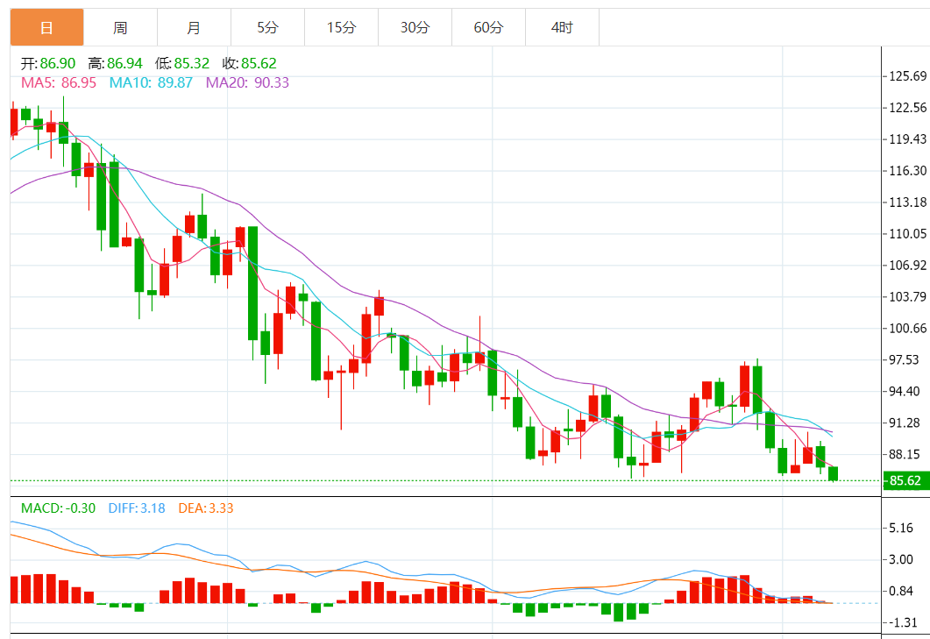Image resolution: width=930 pixels, height=639 pixels.
Task: Click the -1.31 MACD axis label
Action: [x=902, y=622]
